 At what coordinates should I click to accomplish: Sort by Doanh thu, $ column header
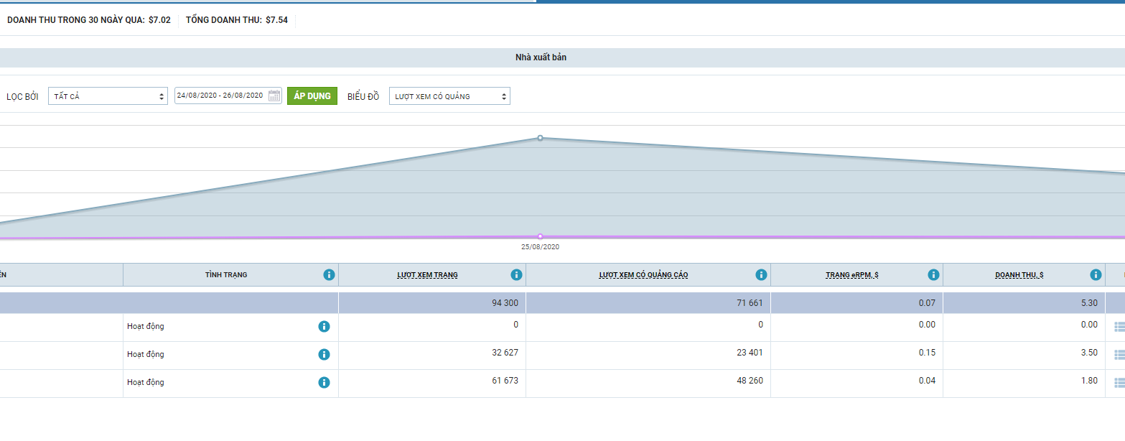pos(1019,275)
